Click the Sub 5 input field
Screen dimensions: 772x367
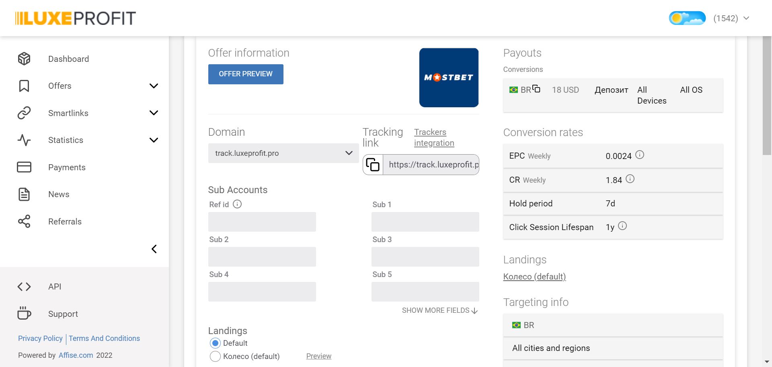tap(425, 292)
